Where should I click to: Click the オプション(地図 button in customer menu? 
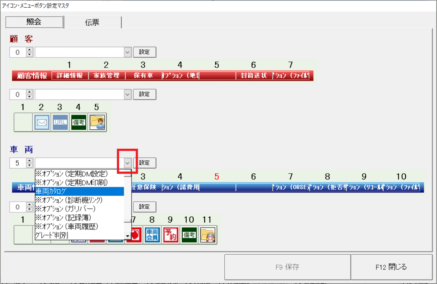180,76
